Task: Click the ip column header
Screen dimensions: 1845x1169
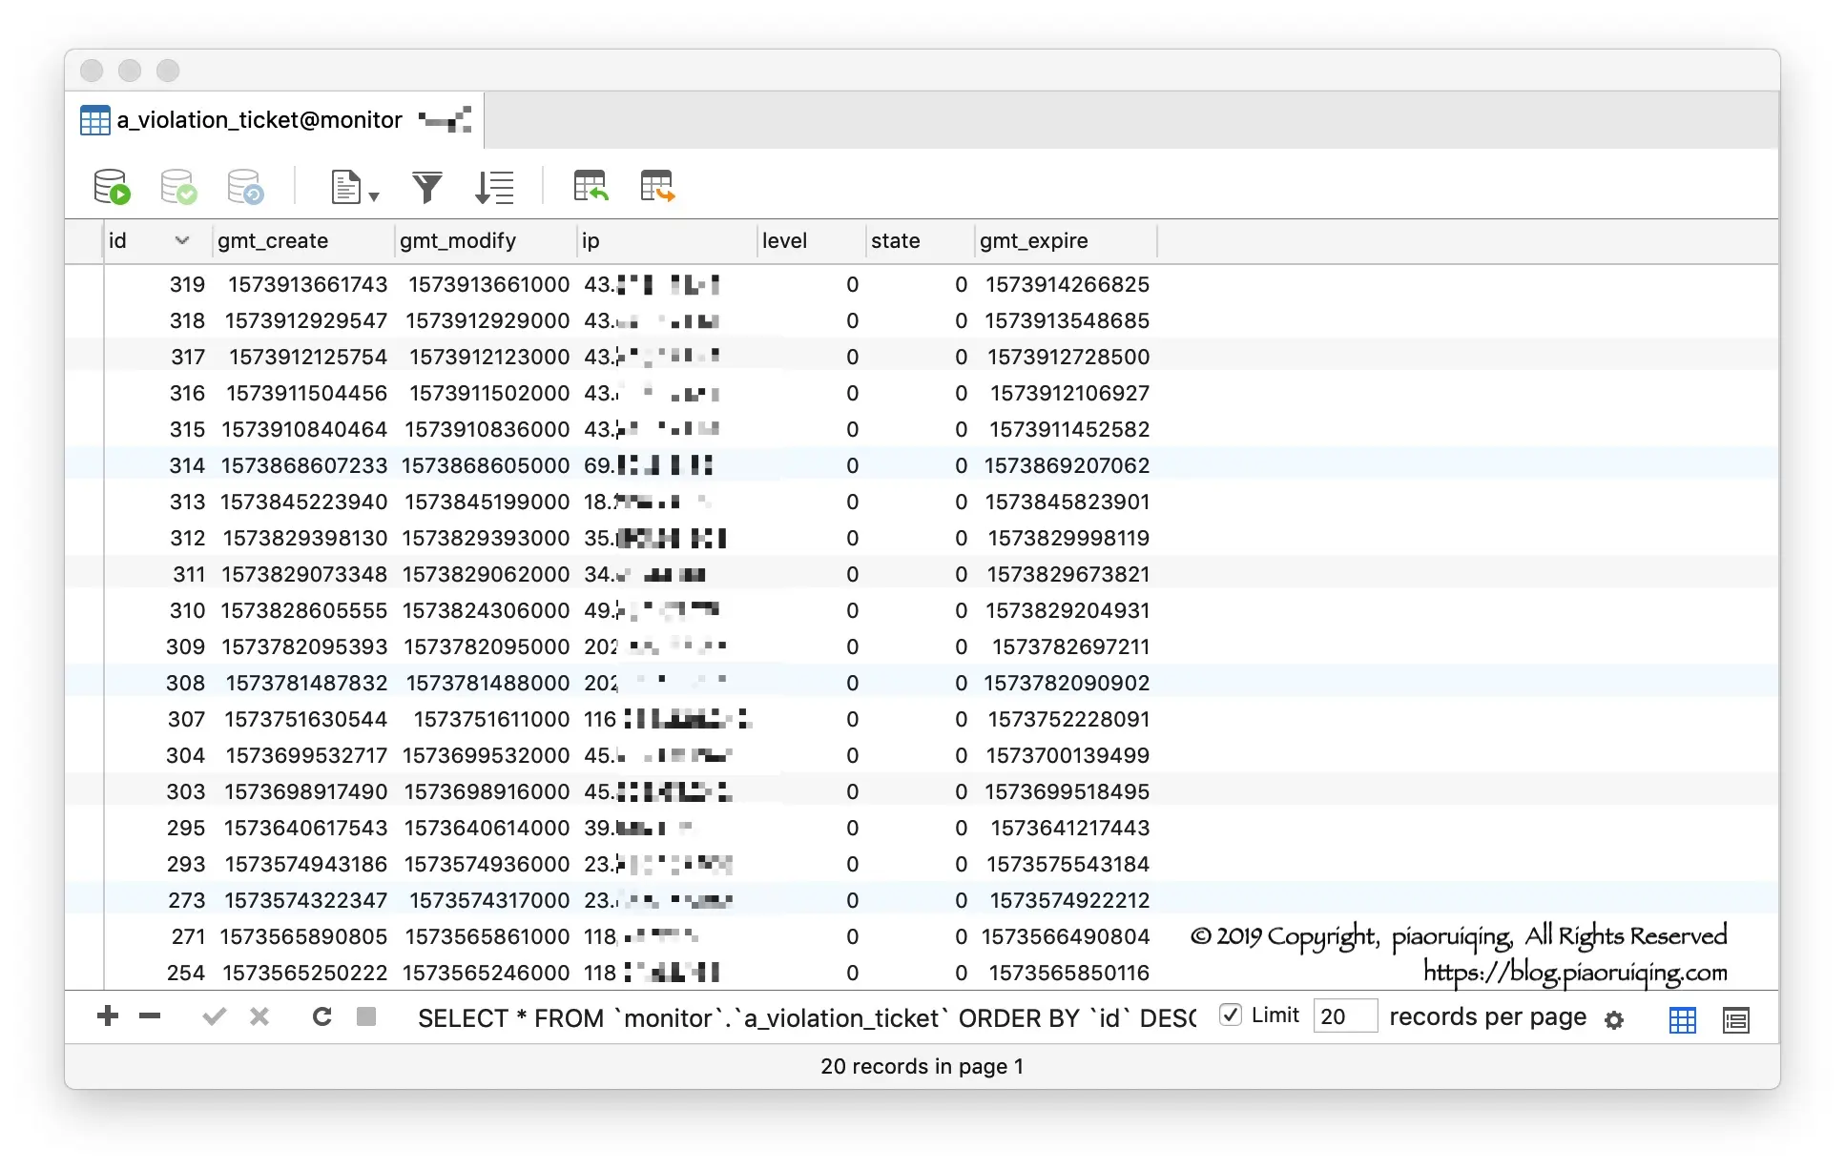Action: [x=667, y=241]
